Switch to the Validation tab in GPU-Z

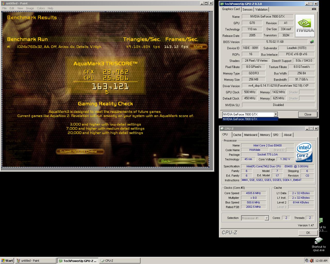[x=261, y=10]
